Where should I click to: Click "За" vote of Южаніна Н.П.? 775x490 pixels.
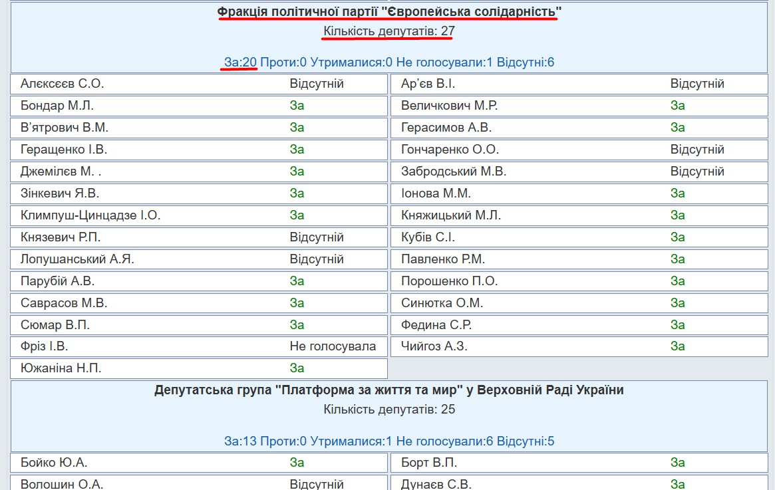point(297,368)
